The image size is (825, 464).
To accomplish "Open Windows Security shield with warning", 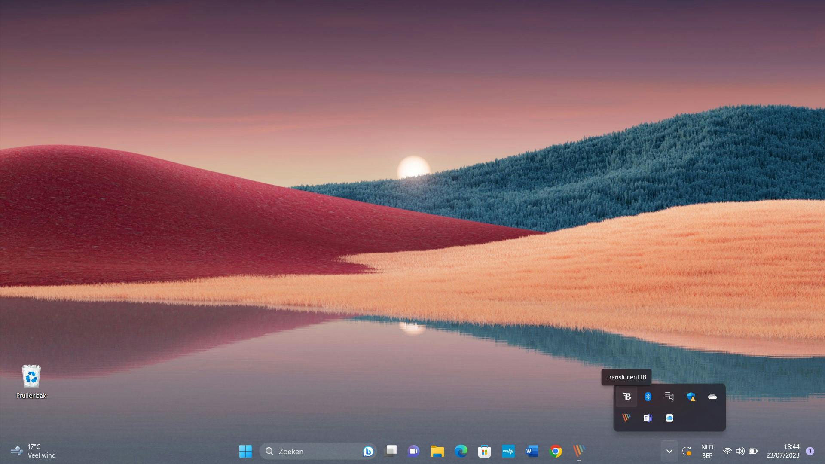I will (691, 397).
